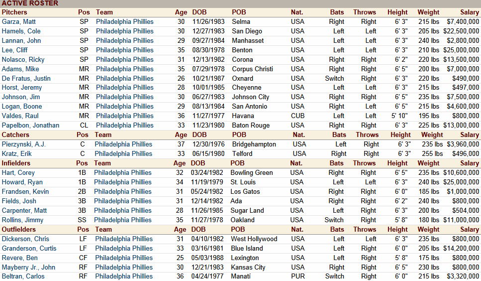The width and height of the screenshot is (481, 281).
Task: Select Revere, Ben link
Action: point(19,258)
